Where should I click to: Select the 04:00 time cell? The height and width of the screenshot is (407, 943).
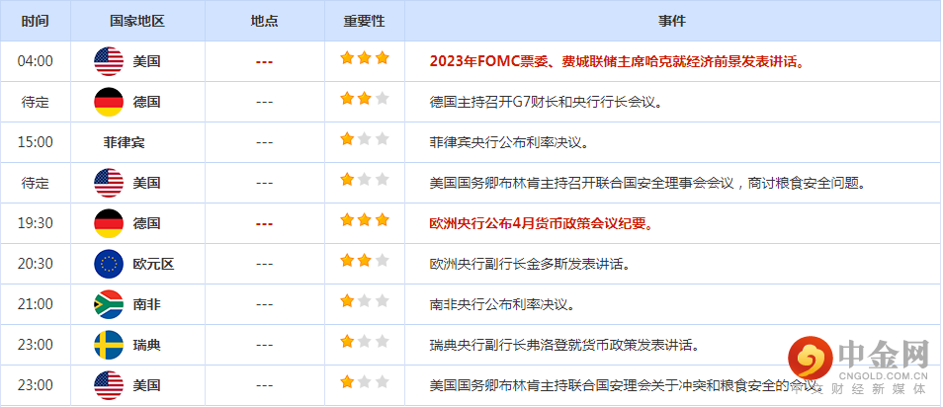pos(36,61)
